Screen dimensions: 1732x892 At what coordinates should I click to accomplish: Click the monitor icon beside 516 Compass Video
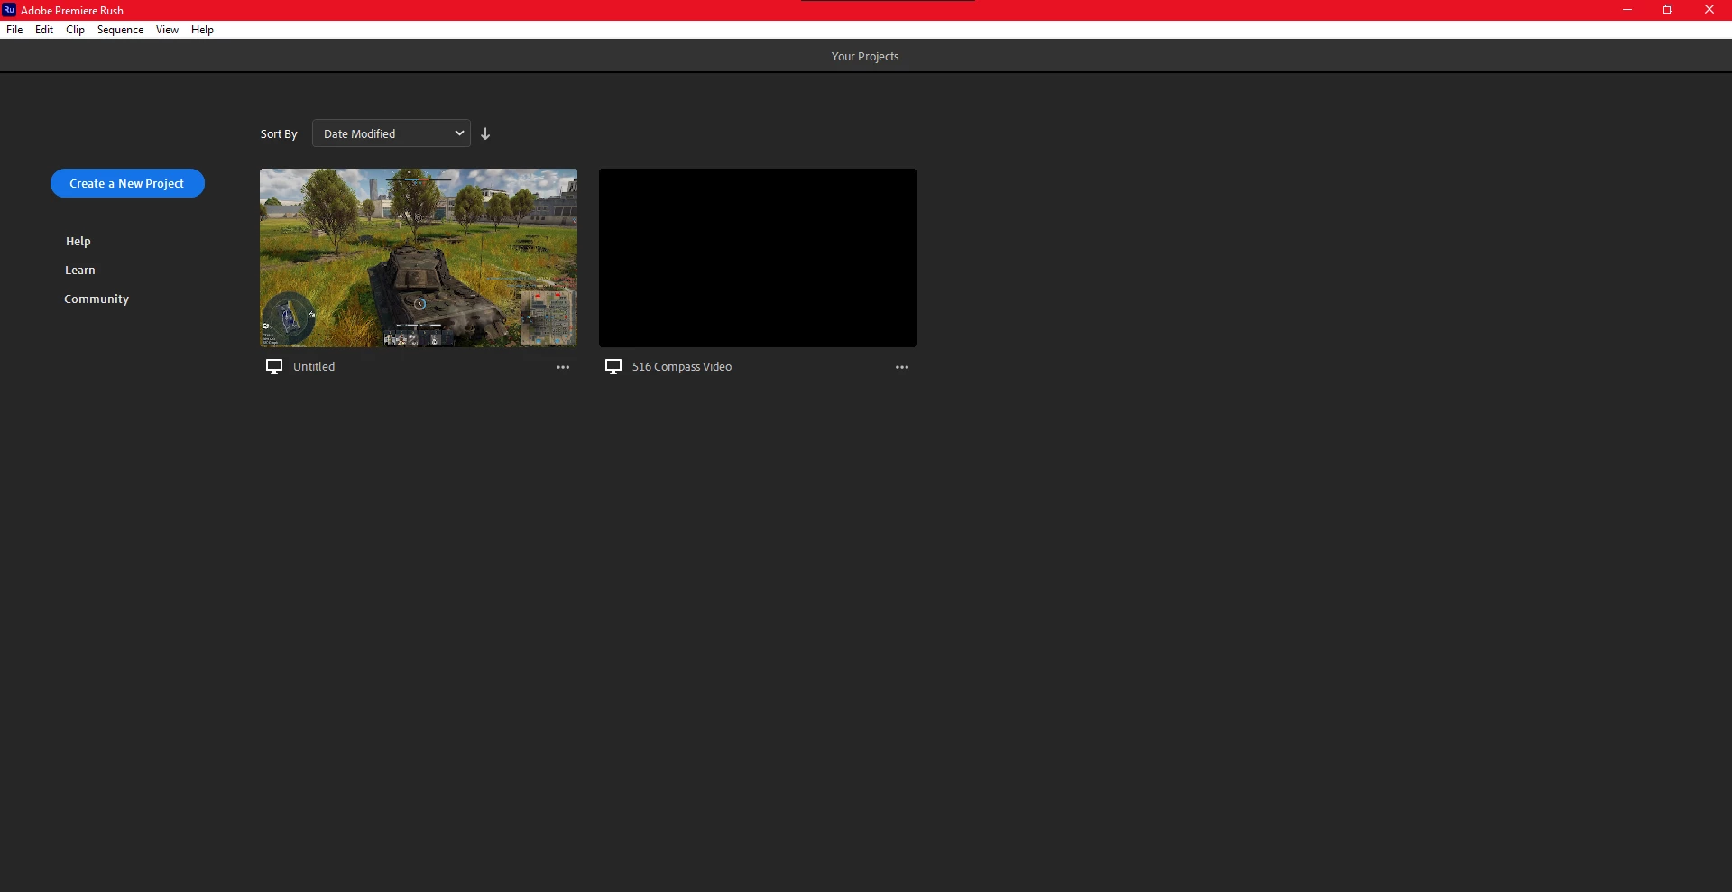pyautogui.click(x=613, y=366)
